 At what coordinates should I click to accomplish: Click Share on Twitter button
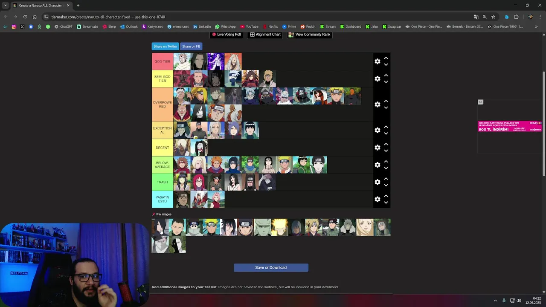(165, 46)
